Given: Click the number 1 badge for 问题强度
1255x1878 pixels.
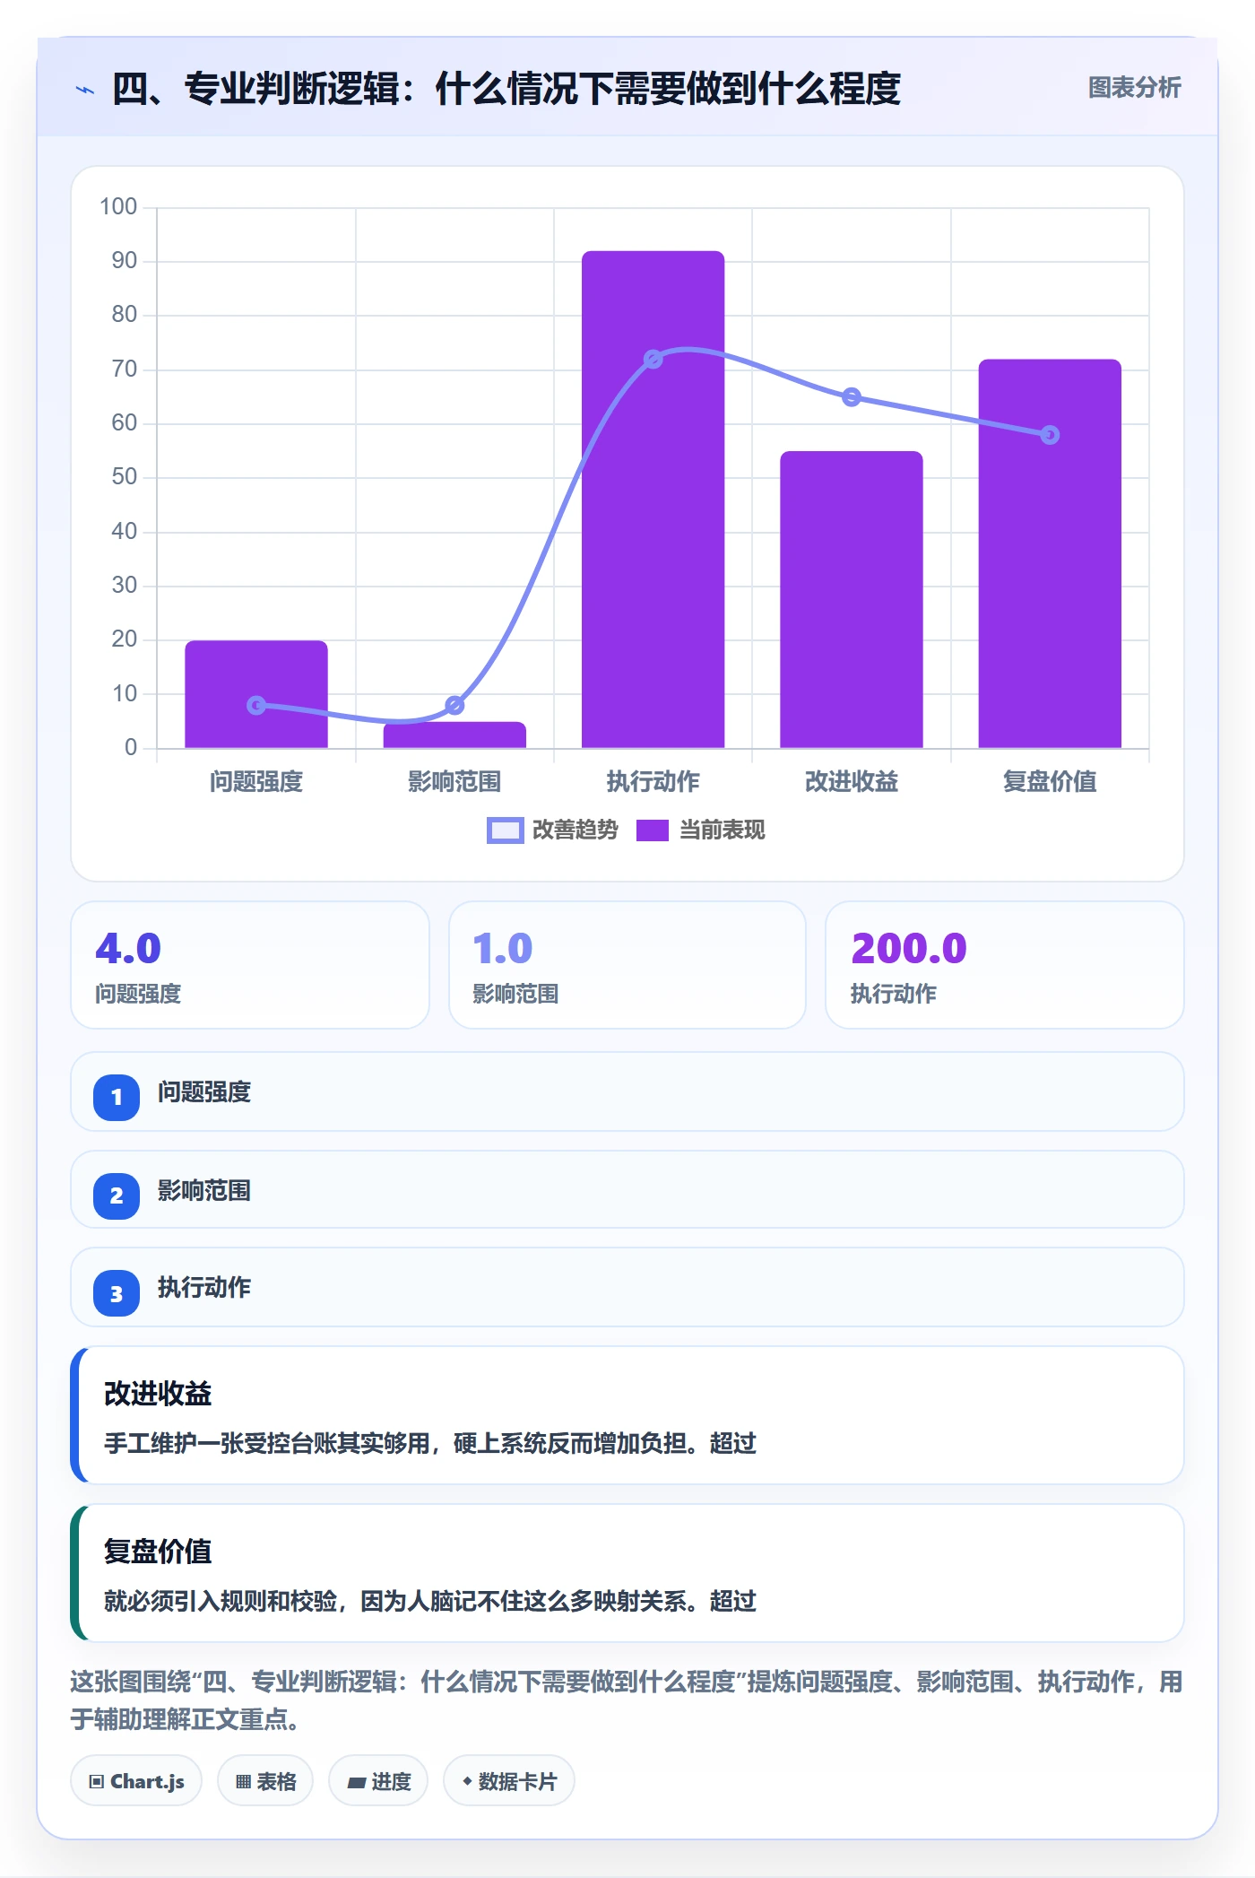Looking at the screenshot, I should click(117, 1097).
